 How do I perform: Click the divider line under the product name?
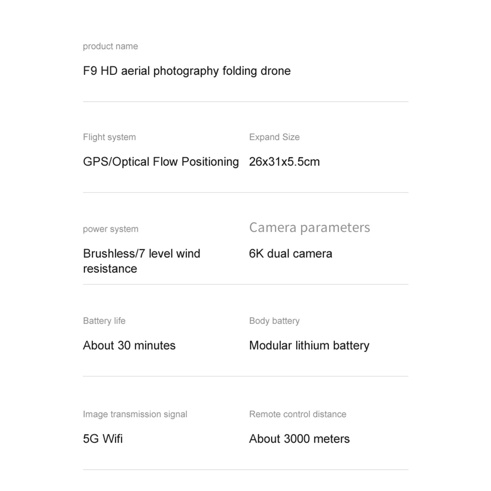[245, 102]
